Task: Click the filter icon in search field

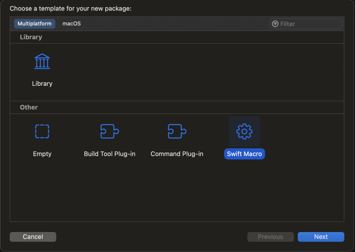Action: 275,24
